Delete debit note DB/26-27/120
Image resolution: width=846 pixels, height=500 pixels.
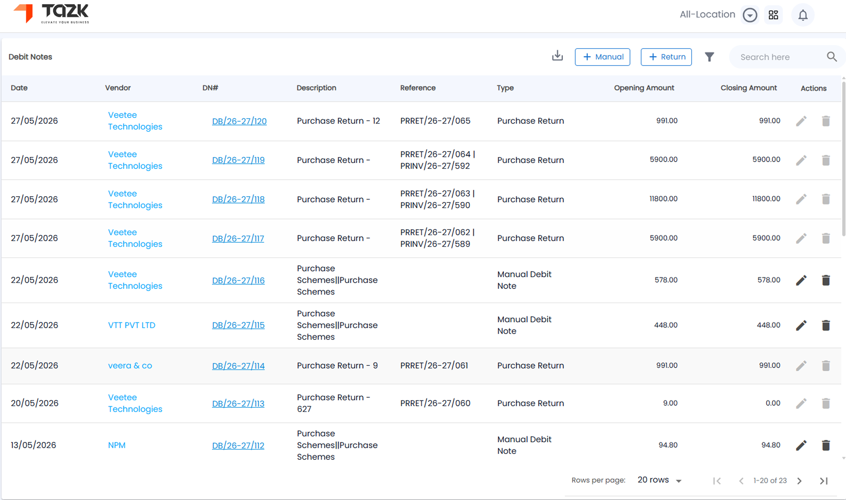(826, 121)
